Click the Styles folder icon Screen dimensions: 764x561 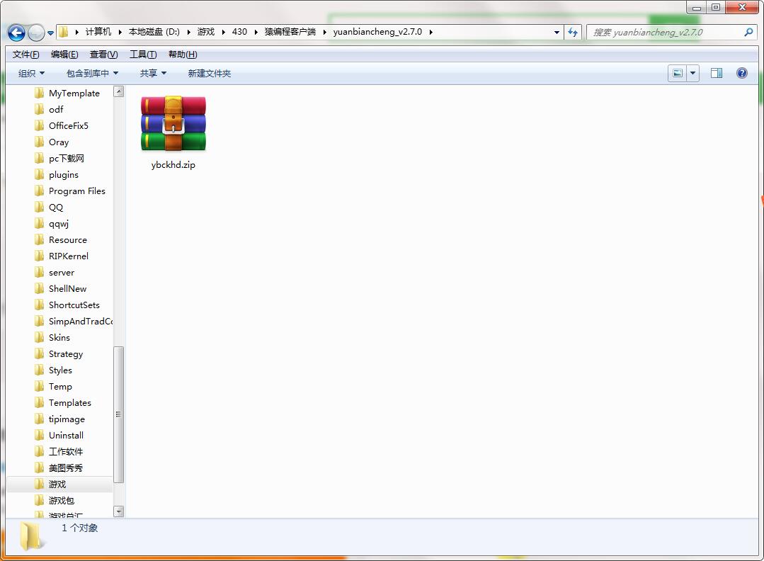[40, 370]
